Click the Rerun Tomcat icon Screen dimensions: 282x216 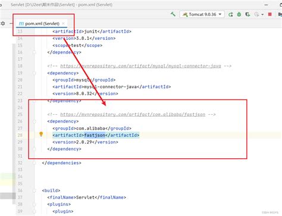[x=230, y=14]
